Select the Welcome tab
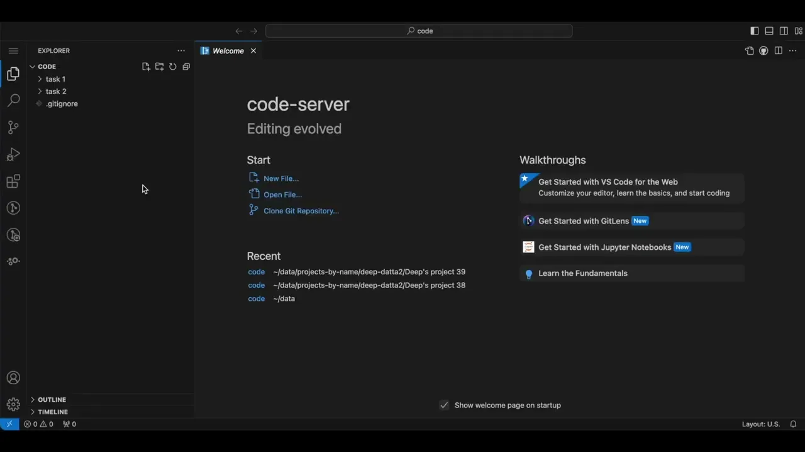 (228, 51)
